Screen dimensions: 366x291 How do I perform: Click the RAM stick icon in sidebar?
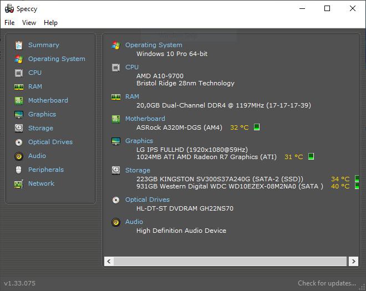click(19, 87)
